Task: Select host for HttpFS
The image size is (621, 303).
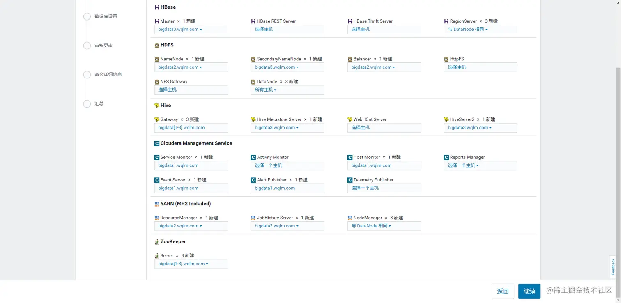Action: (481, 67)
